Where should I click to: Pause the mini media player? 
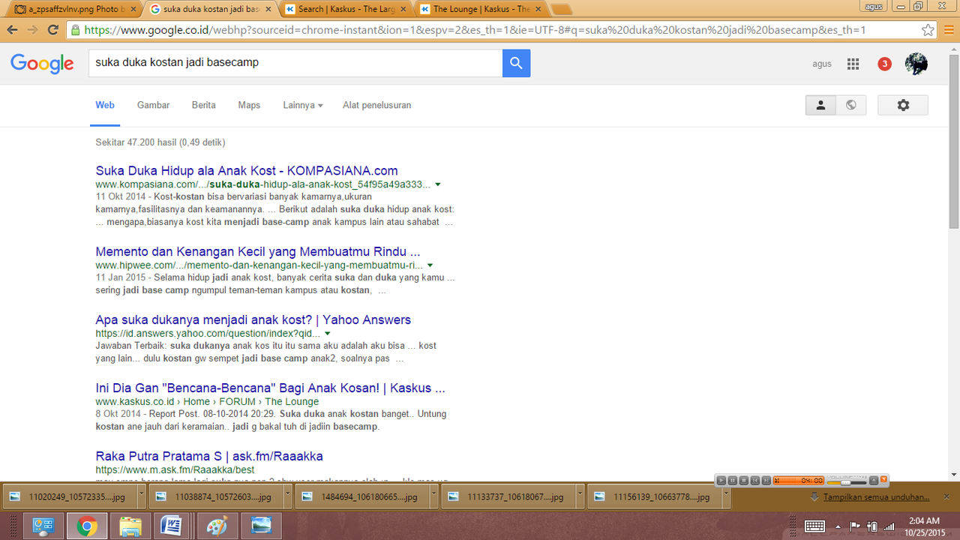point(733,481)
